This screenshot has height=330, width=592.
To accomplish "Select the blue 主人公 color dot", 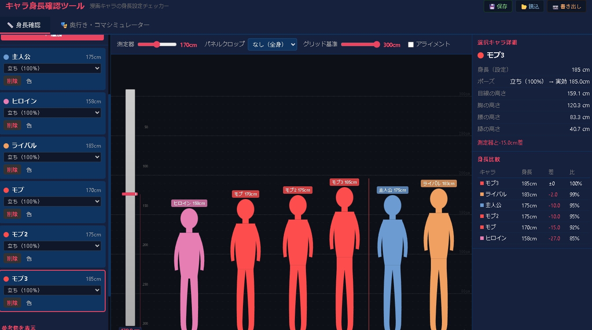I will pos(6,57).
